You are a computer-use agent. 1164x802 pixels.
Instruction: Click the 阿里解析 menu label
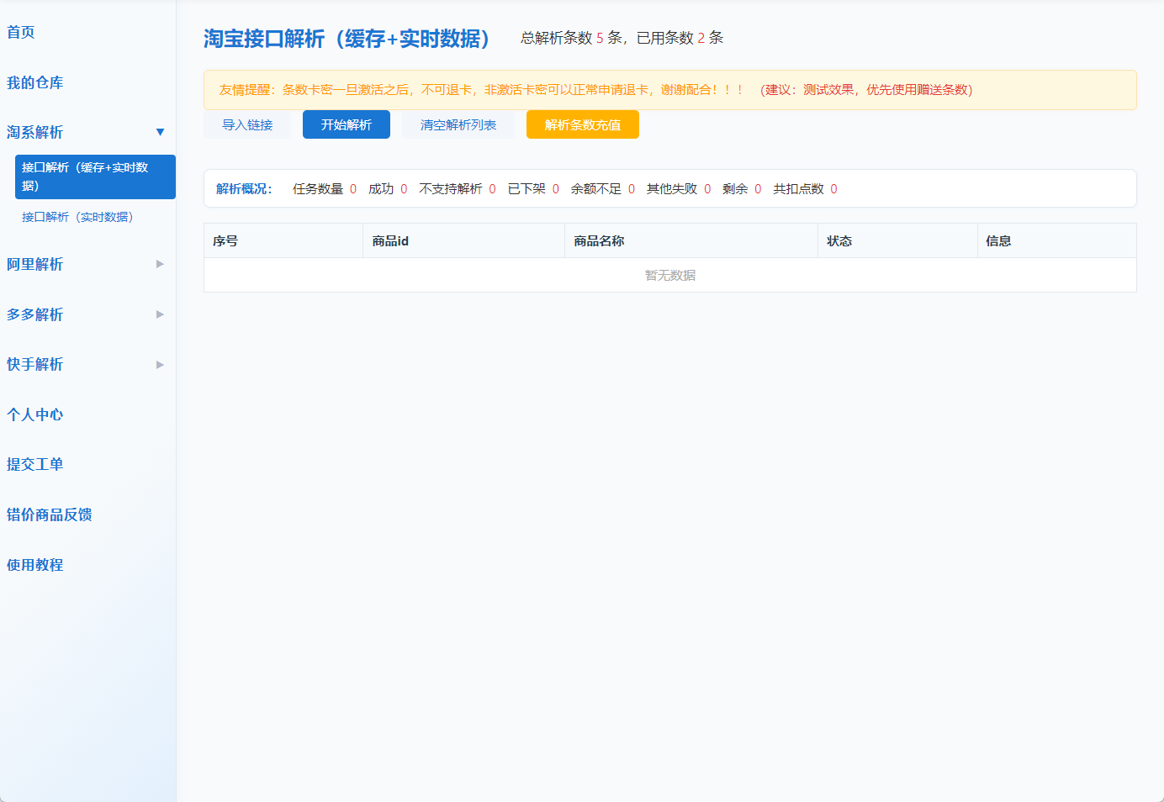pyautogui.click(x=35, y=264)
